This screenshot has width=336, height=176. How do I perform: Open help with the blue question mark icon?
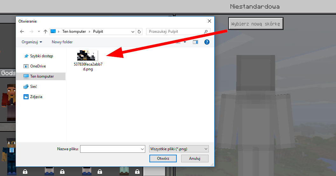[x=207, y=42]
